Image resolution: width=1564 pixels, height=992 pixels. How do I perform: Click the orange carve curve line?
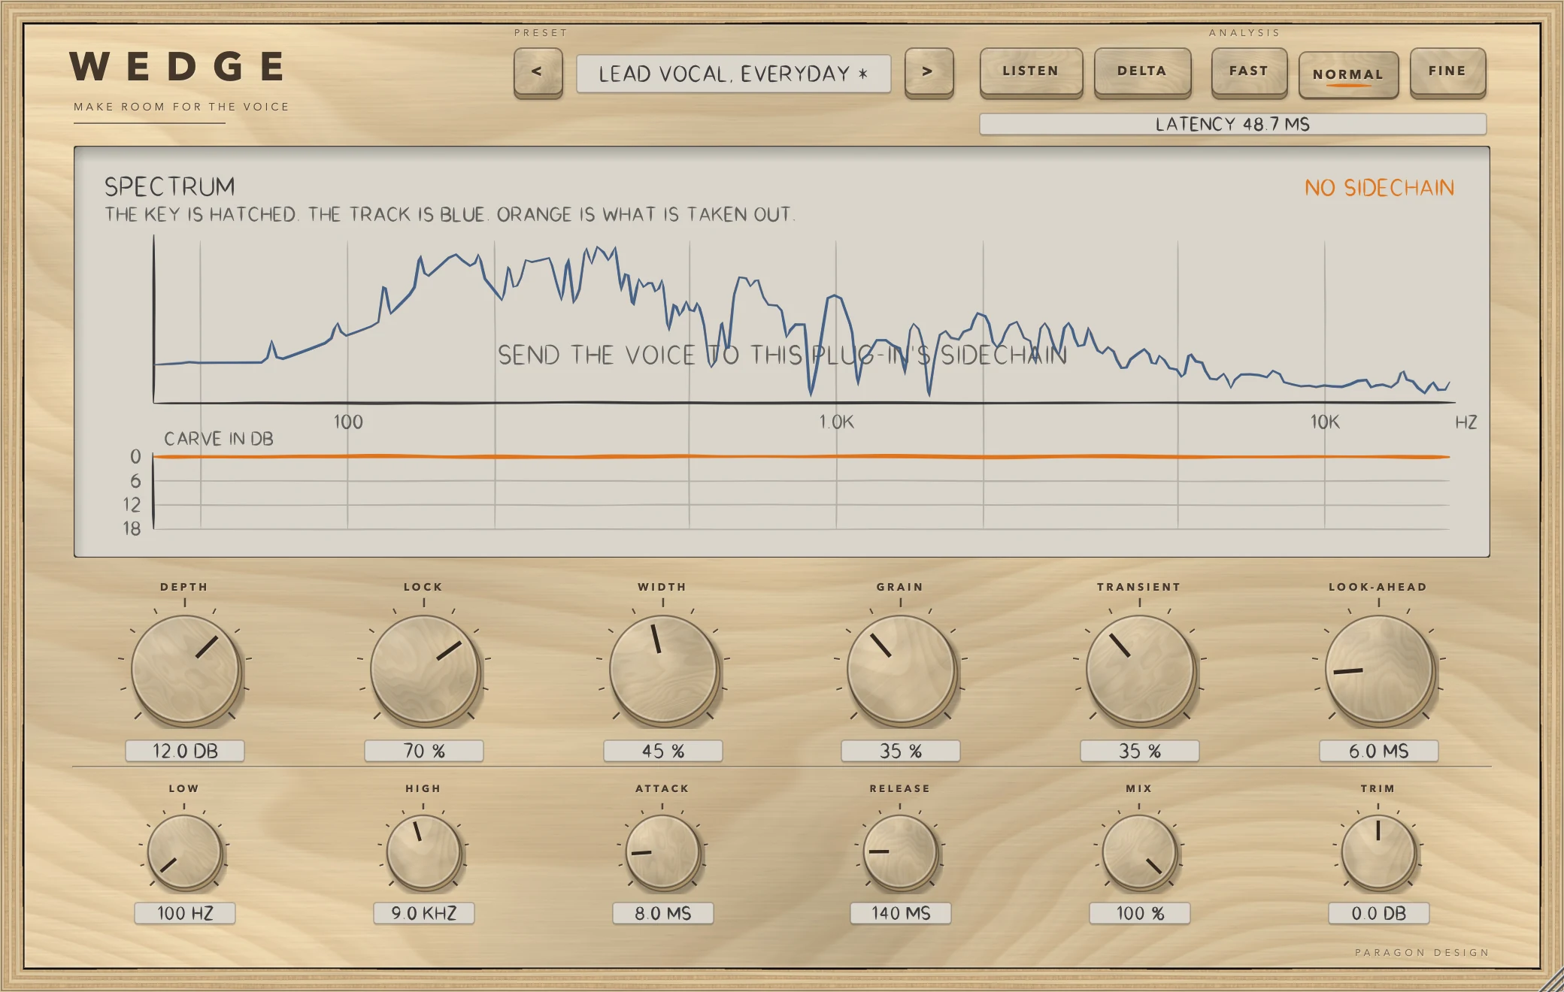point(801,456)
